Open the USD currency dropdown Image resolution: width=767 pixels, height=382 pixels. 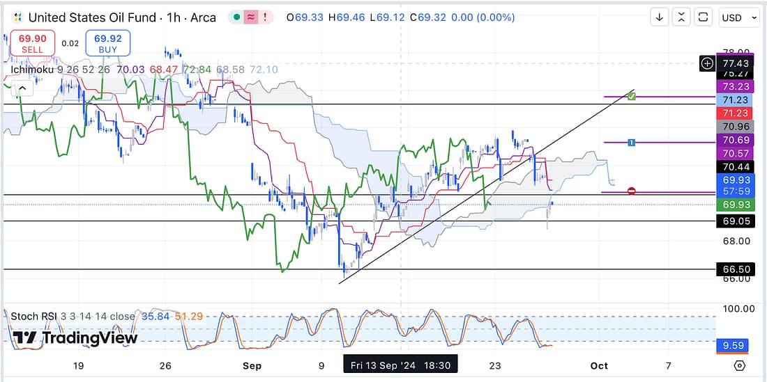(x=740, y=17)
